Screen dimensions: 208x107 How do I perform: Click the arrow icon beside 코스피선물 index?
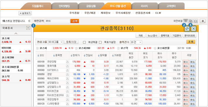coord(155,48)
